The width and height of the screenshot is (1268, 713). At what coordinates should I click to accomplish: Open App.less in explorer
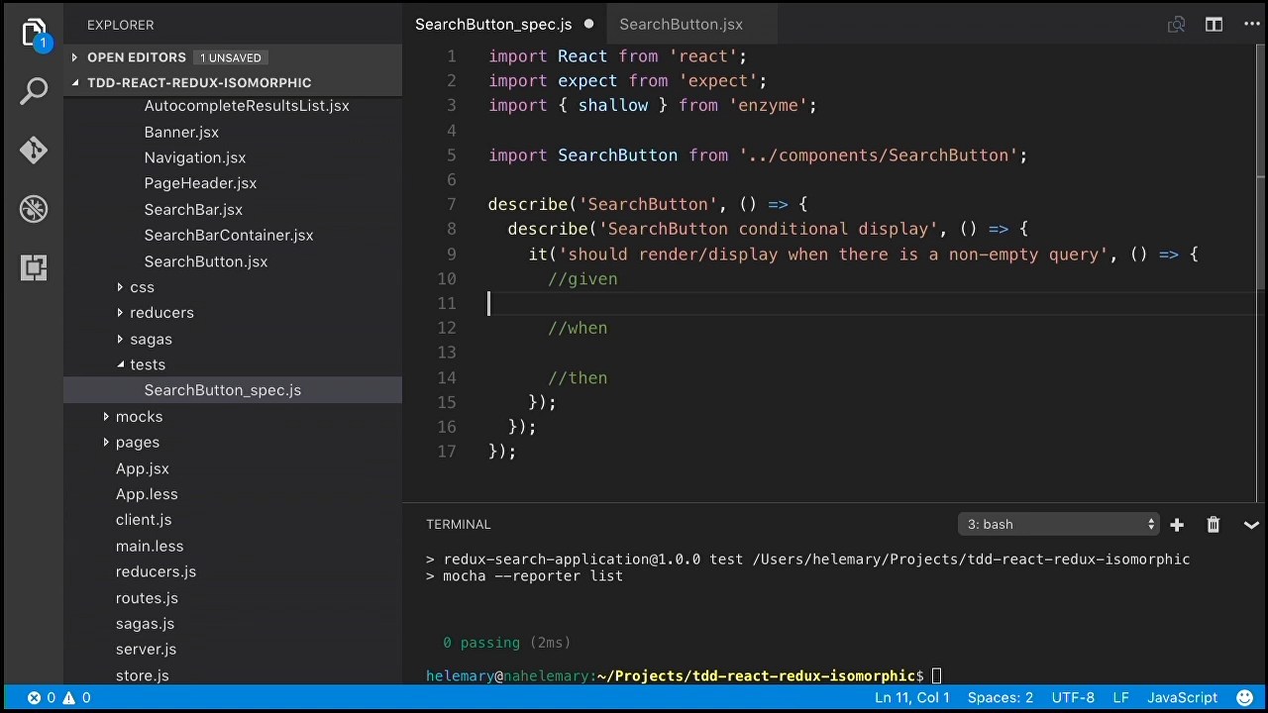[147, 494]
